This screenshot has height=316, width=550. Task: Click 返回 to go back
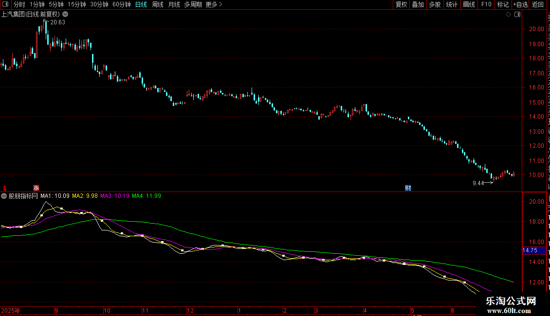[538, 4]
